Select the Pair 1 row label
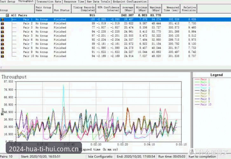The height and width of the screenshot is (159, 231). (28, 19)
